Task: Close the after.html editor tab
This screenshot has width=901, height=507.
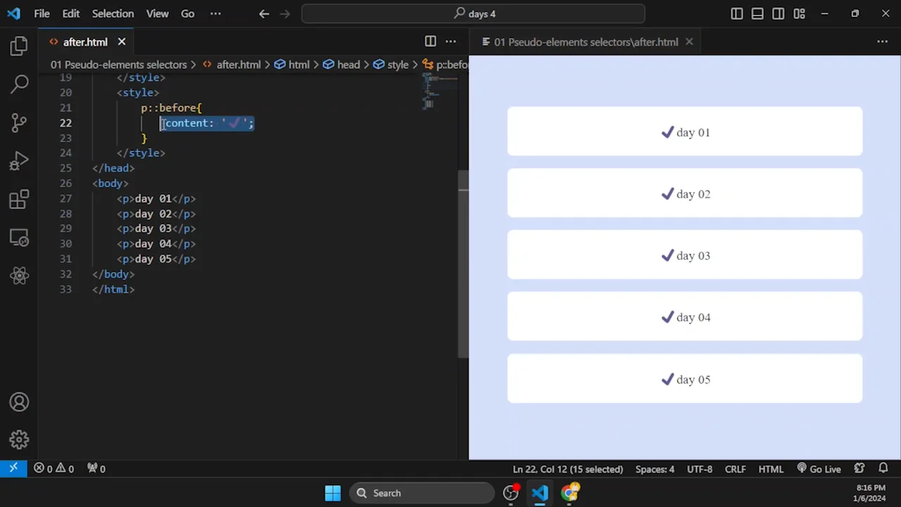Action: point(122,42)
